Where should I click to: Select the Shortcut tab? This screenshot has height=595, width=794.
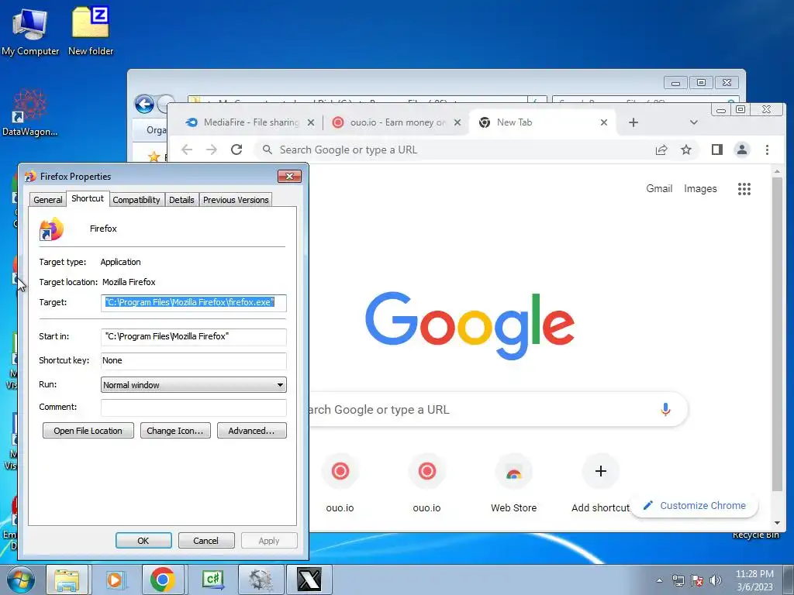88,198
